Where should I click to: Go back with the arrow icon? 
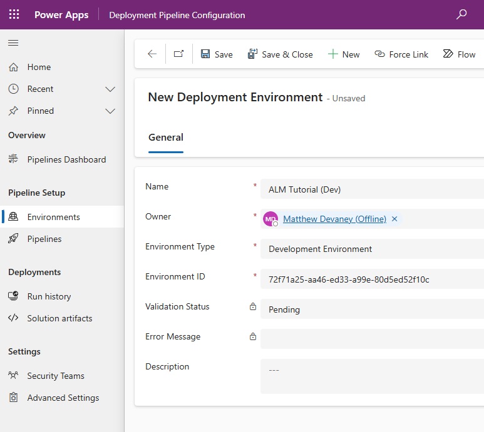point(152,54)
